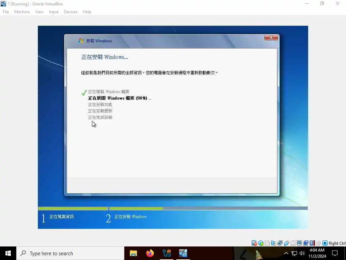Viewport: 346px width, 260px height.
Task: Open File Explorer from the taskbar
Action: (133, 253)
